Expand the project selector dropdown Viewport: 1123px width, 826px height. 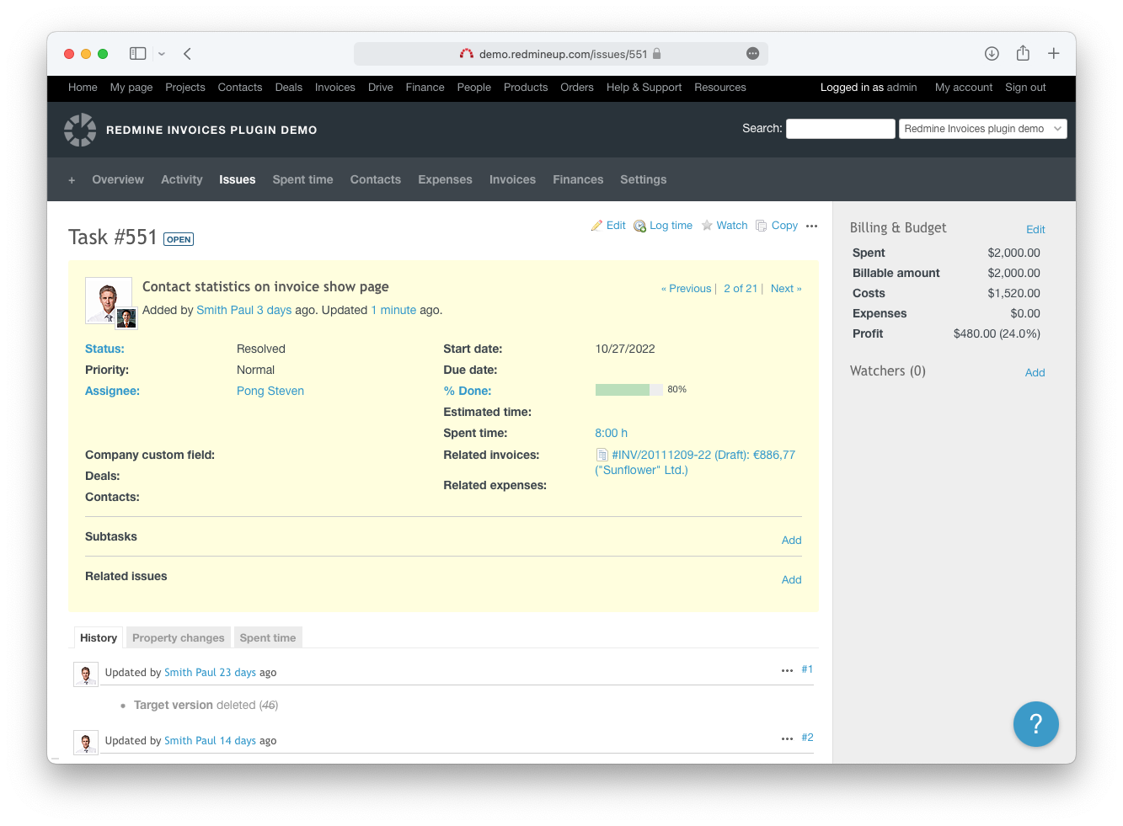[982, 129]
